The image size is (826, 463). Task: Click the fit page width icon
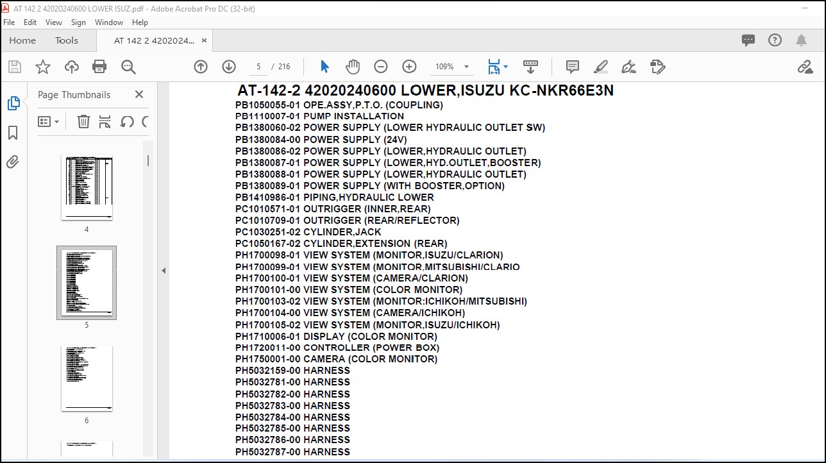494,67
